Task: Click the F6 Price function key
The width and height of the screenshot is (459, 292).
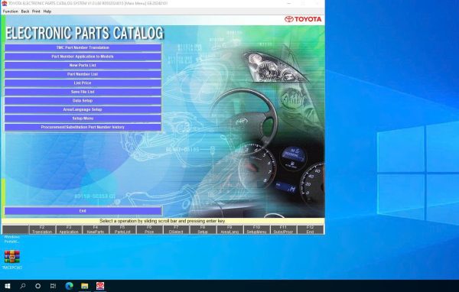Action: 149,229
